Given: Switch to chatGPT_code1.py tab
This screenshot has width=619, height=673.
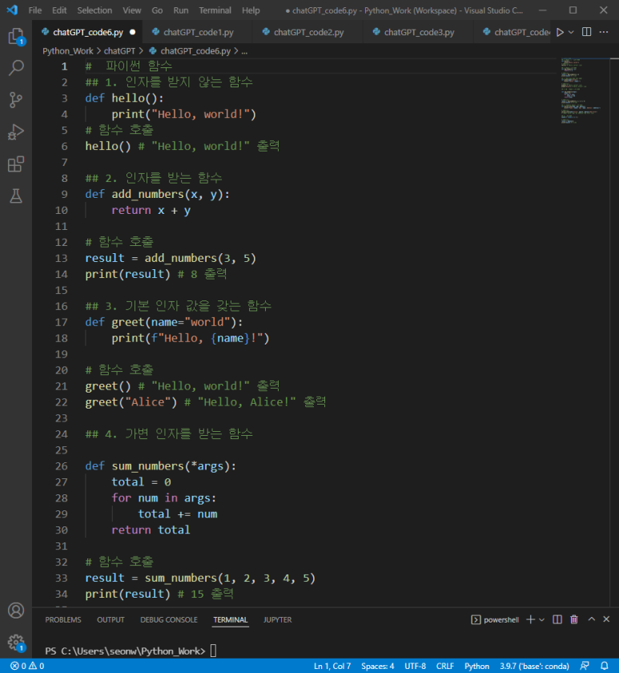Looking at the screenshot, I should (x=198, y=32).
